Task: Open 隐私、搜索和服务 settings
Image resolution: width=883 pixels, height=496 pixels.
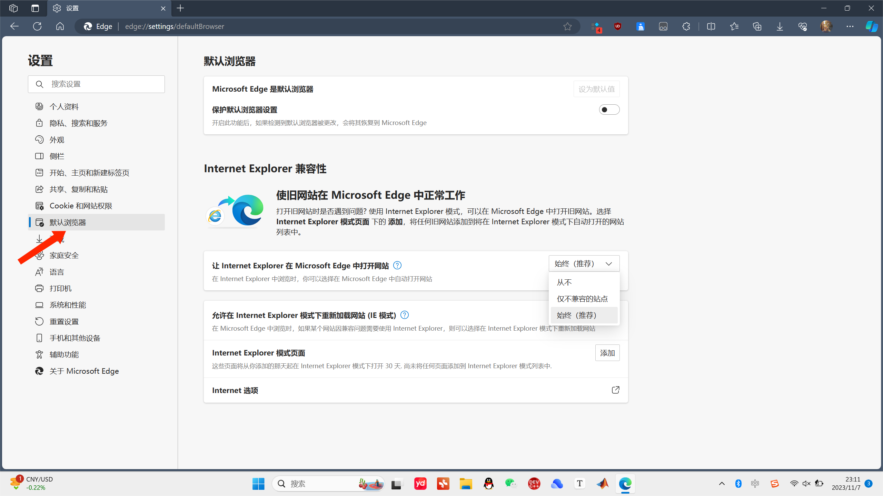Action: click(96, 123)
